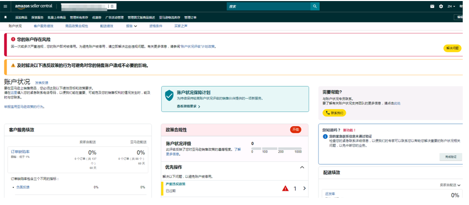Click 批量上传商品 in favorites bar
Viewport: 469px width, 205px height.
tap(57, 18)
